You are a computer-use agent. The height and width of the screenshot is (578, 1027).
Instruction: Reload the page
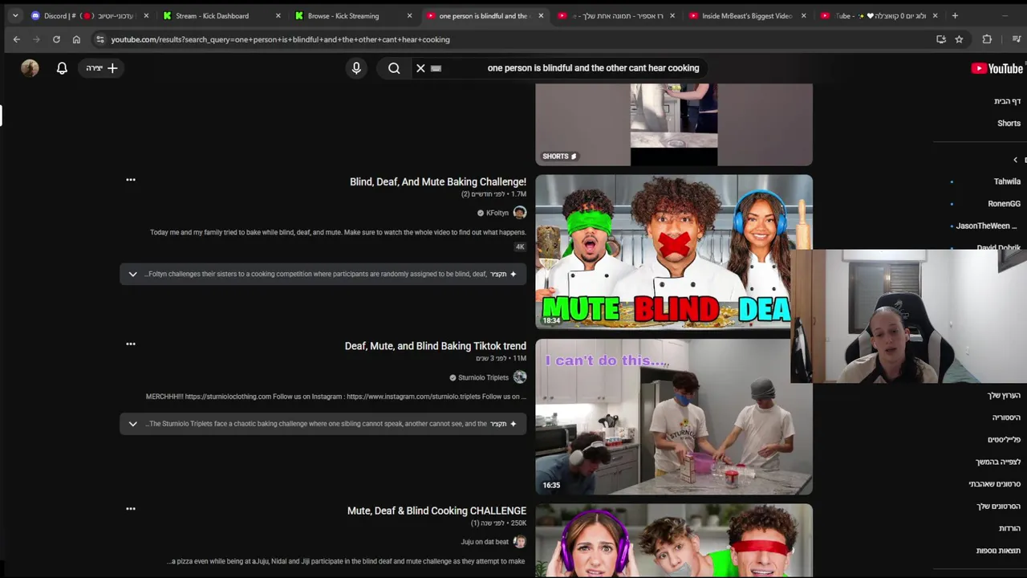coord(56,39)
